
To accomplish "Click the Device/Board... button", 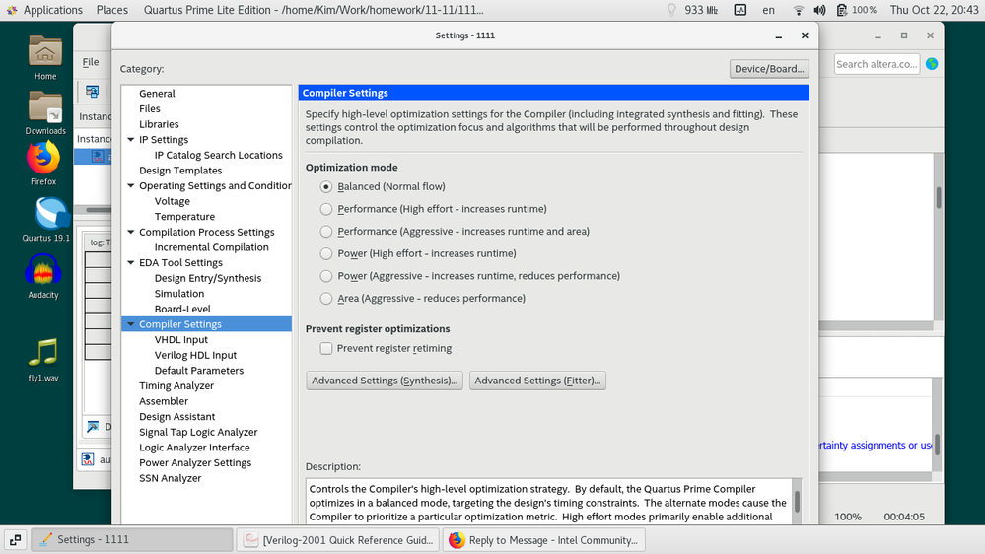I will (x=769, y=69).
